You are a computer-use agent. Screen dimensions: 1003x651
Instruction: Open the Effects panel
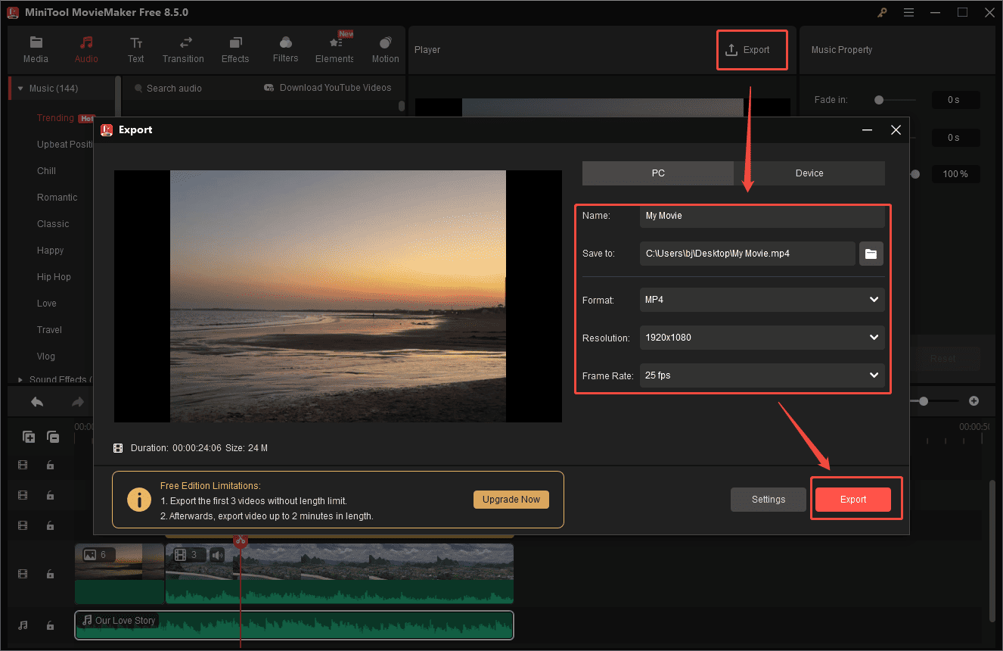(x=234, y=48)
